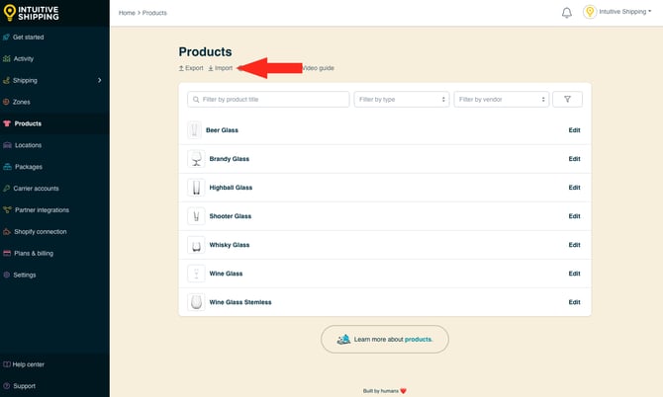Open Plans & billing in sidebar
This screenshot has width=663, height=397.
pos(34,253)
